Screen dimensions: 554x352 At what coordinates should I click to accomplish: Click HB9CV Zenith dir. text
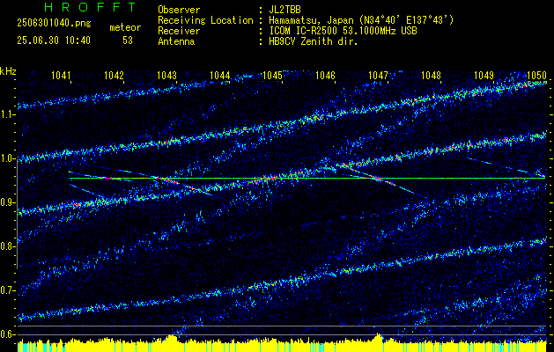pyautogui.click(x=314, y=41)
